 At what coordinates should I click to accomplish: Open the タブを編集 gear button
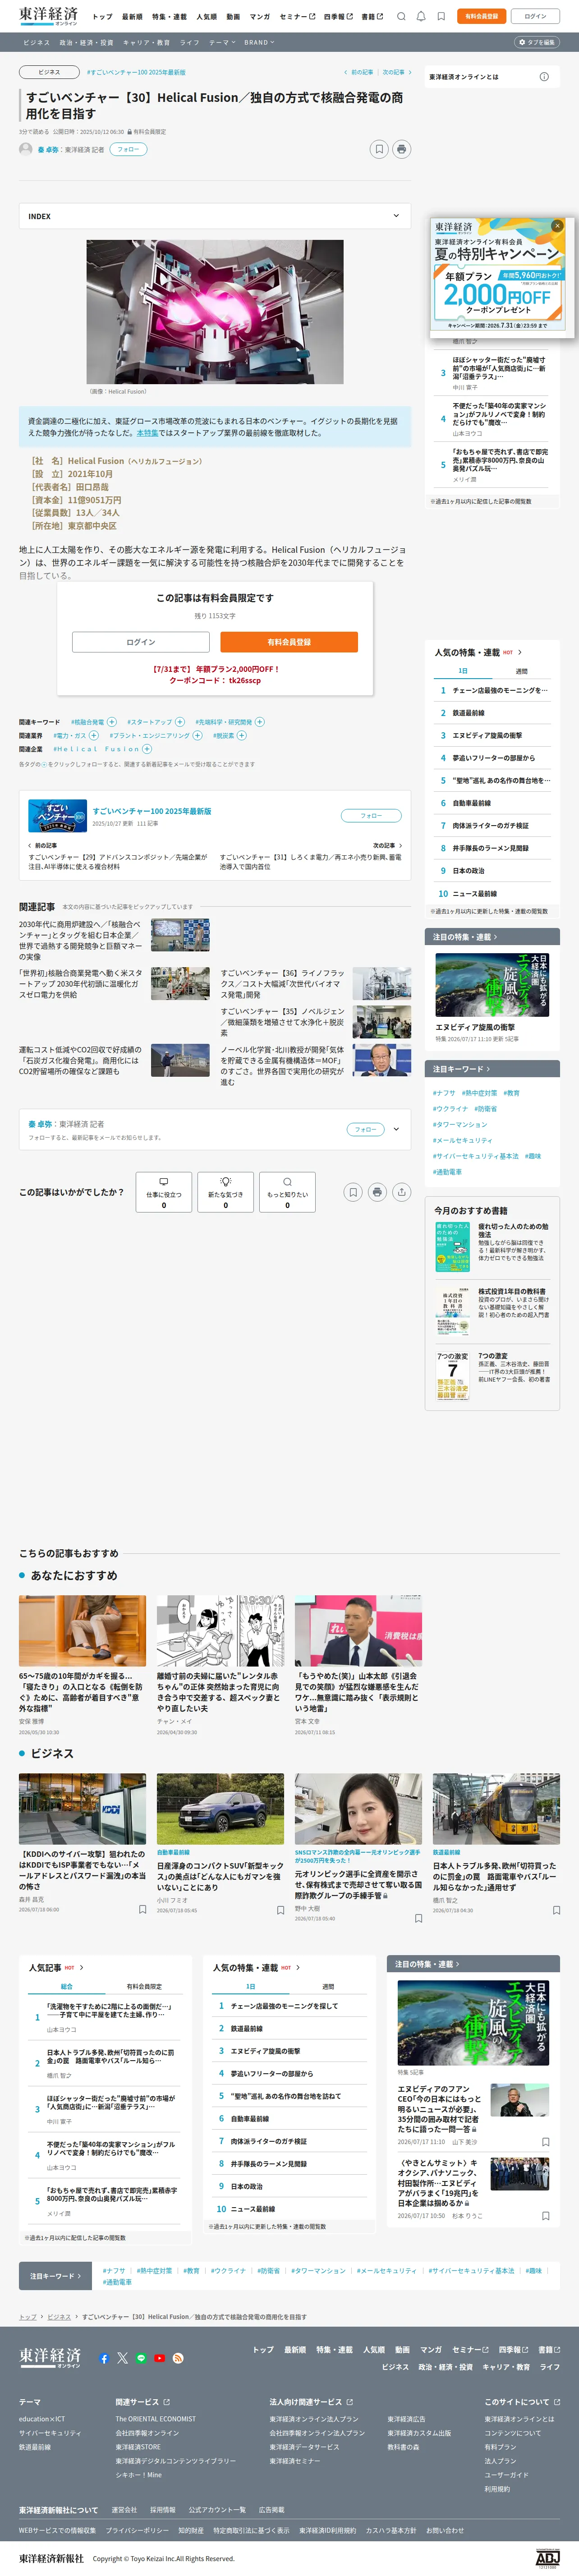coord(537,43)
